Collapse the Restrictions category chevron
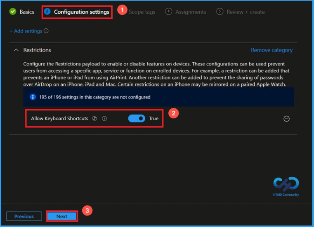The width and height of the screenshot is (314, 227). click(x=16, y=50)
